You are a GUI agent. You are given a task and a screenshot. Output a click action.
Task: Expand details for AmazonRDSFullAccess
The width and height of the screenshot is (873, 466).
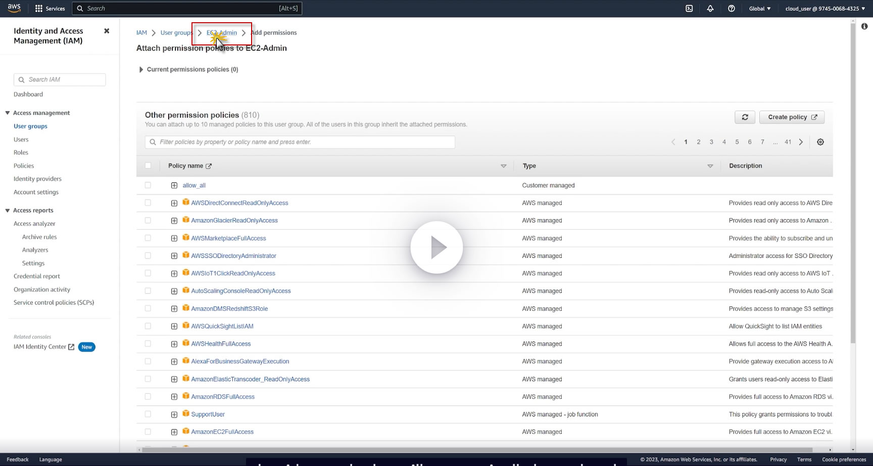coord(174,397)
